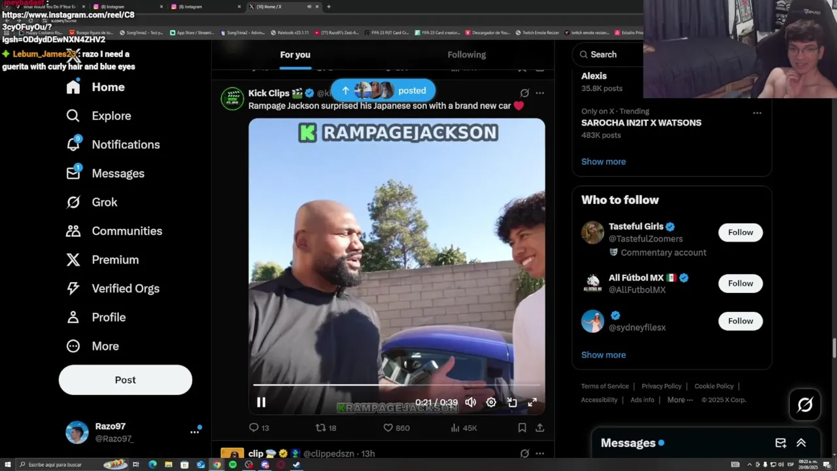This screenshot has height=471, width=837.
Task: Open SAROCHA IN2IT X WATSONS trend
Action: pyautogui.click(x=641, y=122)
